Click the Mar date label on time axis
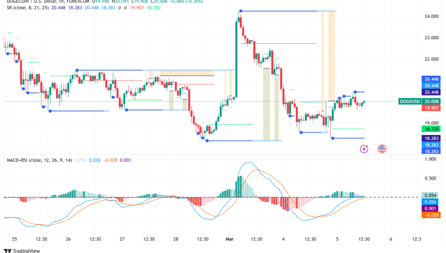The height and width of the screenshot is (253, 446). pyautogui.click(x=229, y=239)
